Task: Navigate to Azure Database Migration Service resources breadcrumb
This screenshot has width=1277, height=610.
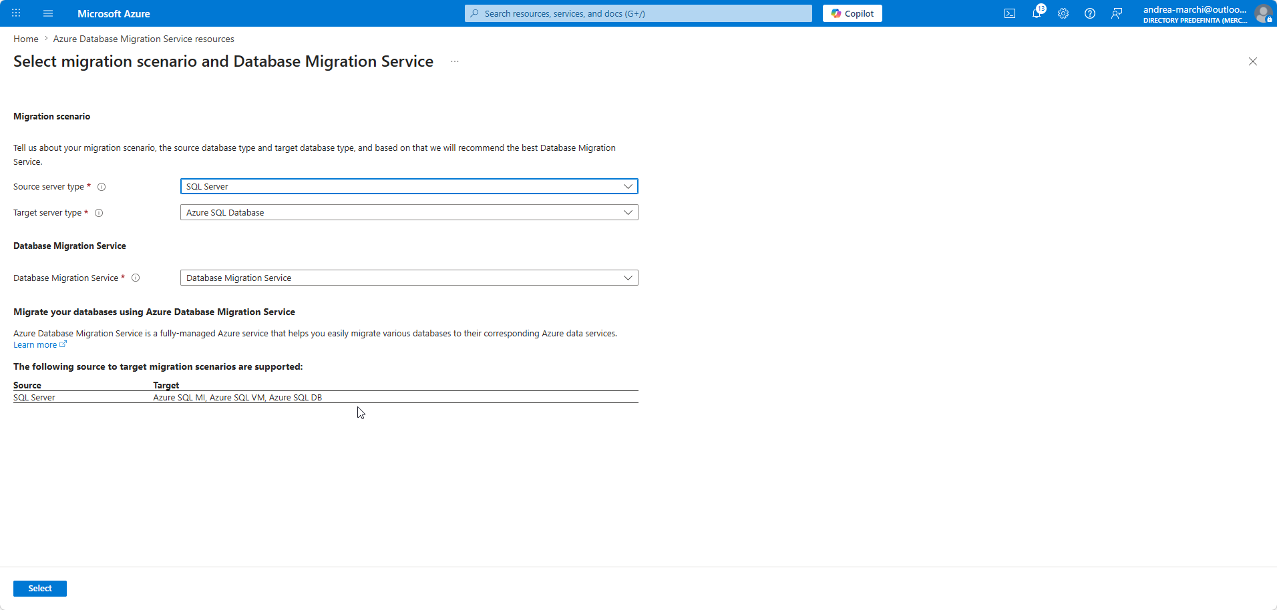Action: pos(144,39)
